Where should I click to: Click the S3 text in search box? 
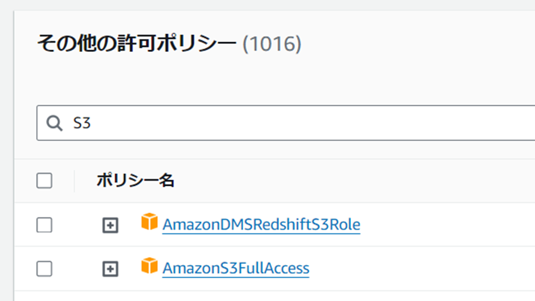(82, 123)
